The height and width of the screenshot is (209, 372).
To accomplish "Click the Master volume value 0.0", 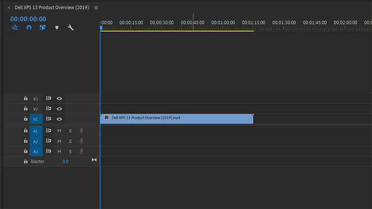I will pyautogui.click(x=65, y=161).
